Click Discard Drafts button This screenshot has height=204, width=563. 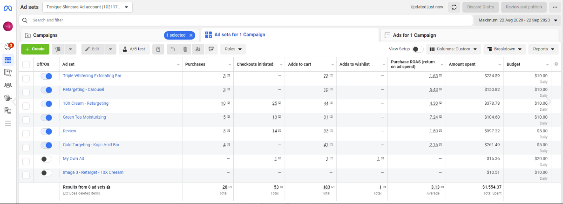(481, 7)
